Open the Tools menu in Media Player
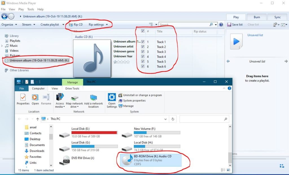The height and width of the screenshot is (175, 289). coord(30,9)
